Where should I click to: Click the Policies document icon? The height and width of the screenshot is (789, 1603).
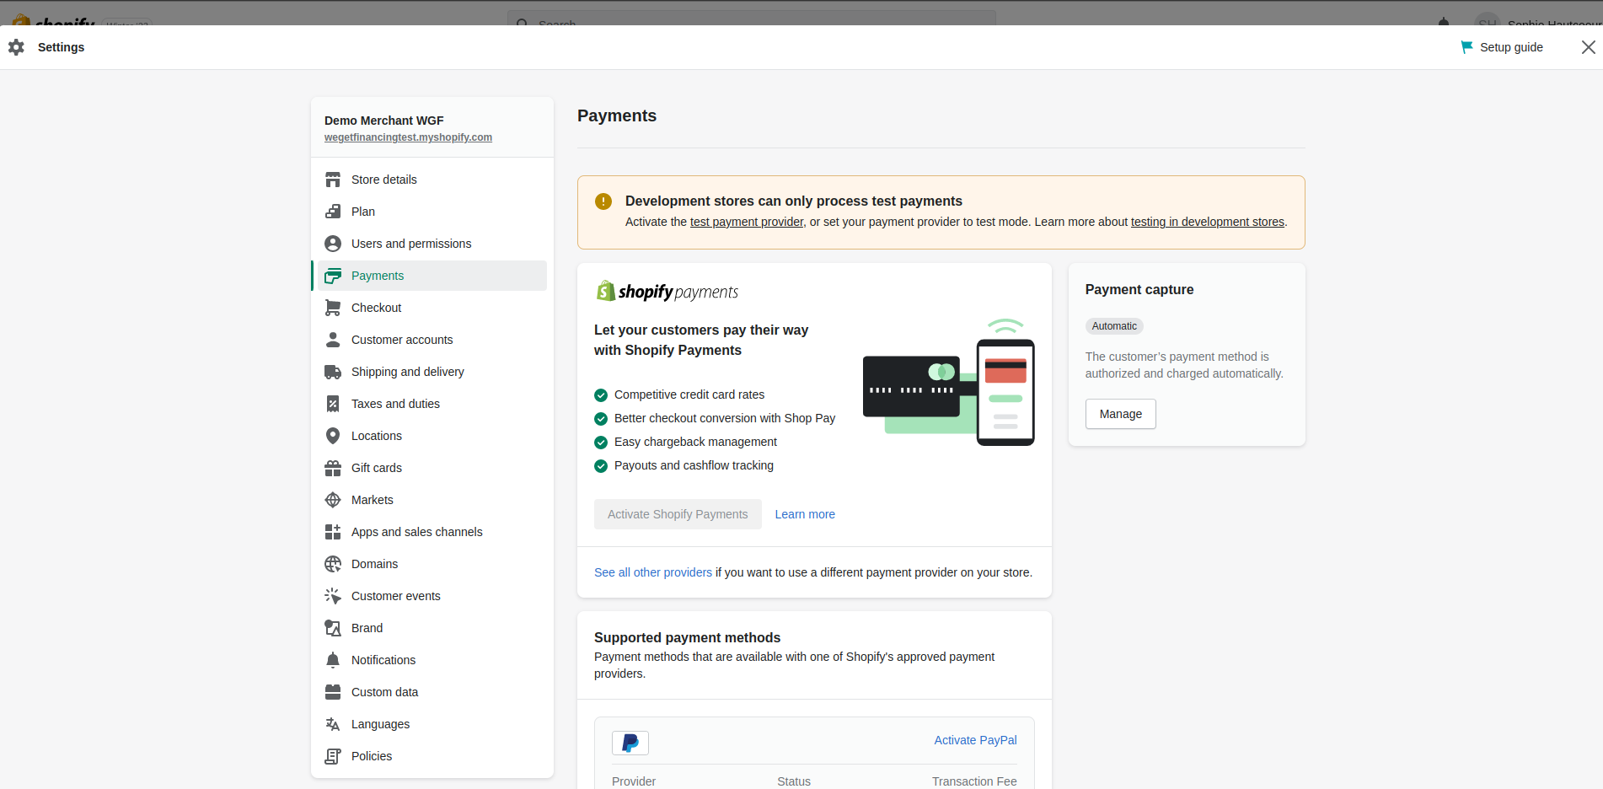[333, 756]
